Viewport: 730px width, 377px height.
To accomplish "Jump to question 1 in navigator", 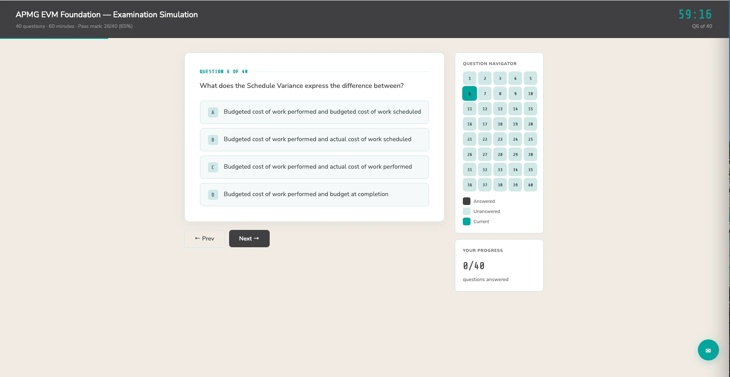I will [x=470, y=78].
